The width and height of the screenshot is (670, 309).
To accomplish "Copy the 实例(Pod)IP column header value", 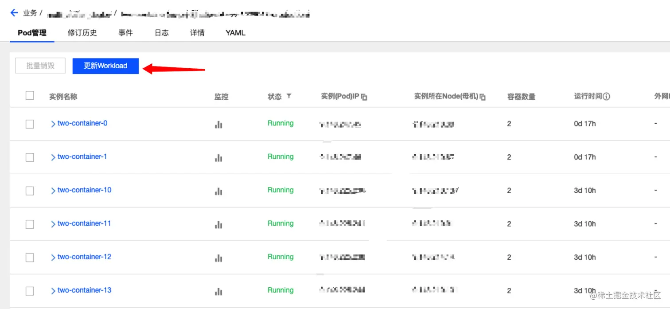I will (364, 96).
